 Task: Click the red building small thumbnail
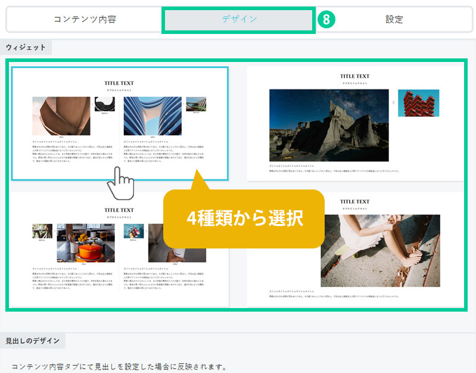(418, 103)
